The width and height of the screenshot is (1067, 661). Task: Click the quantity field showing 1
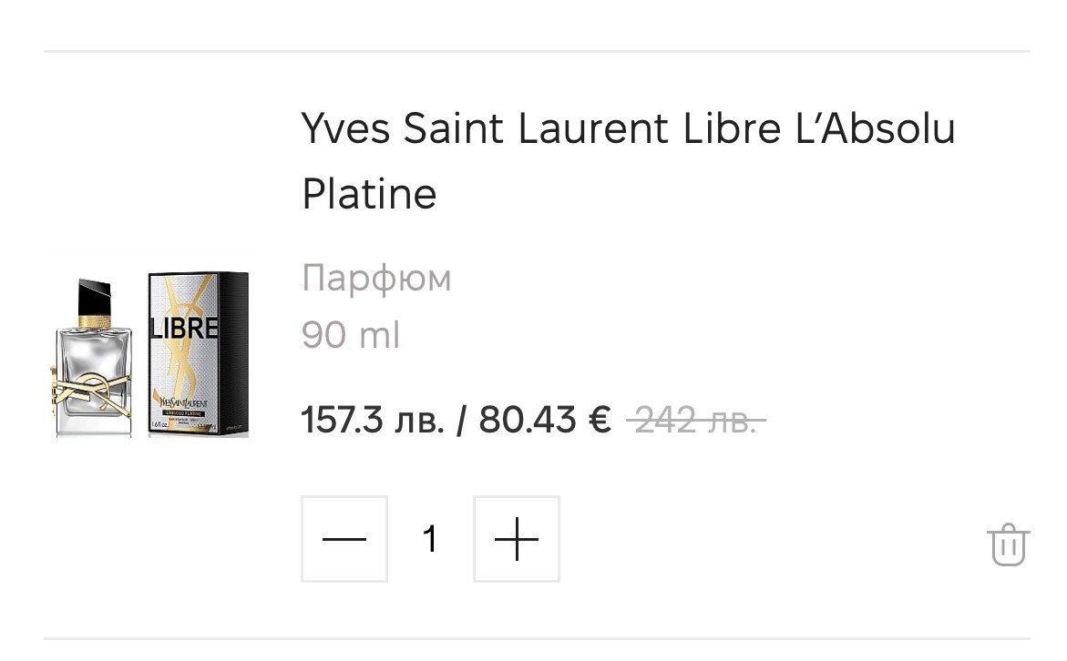point(430,540)
